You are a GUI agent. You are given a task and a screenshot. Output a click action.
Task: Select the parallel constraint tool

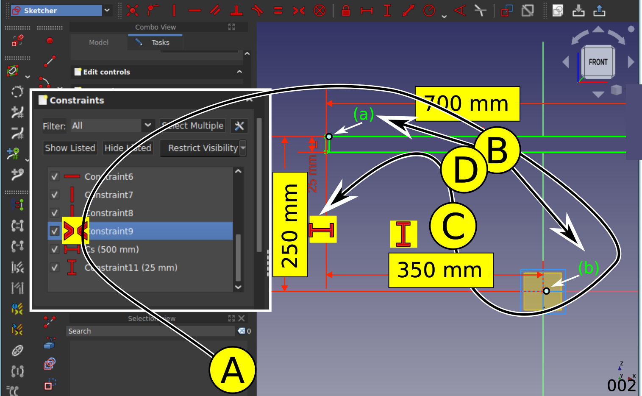[x=215, y=10]
